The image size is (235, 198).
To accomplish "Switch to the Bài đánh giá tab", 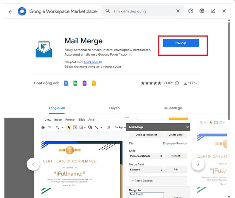I will pos(173,108).
